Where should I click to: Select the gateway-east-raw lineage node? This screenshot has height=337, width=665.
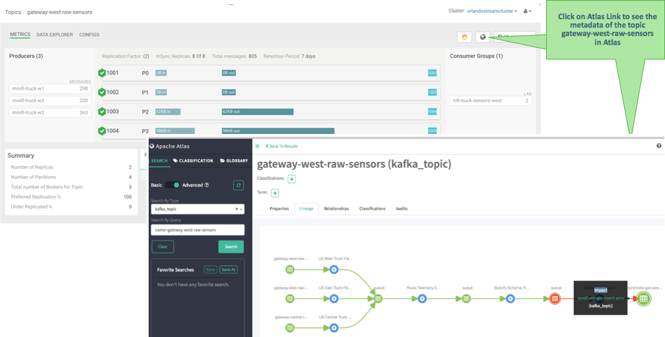click(290, 299)
